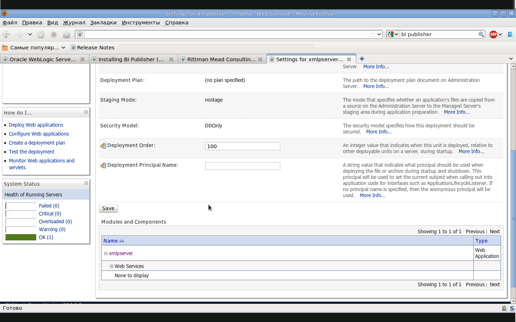Screen dimensions: 516x322
Task: Collapse the System Status panel
Action: (86, 183)
